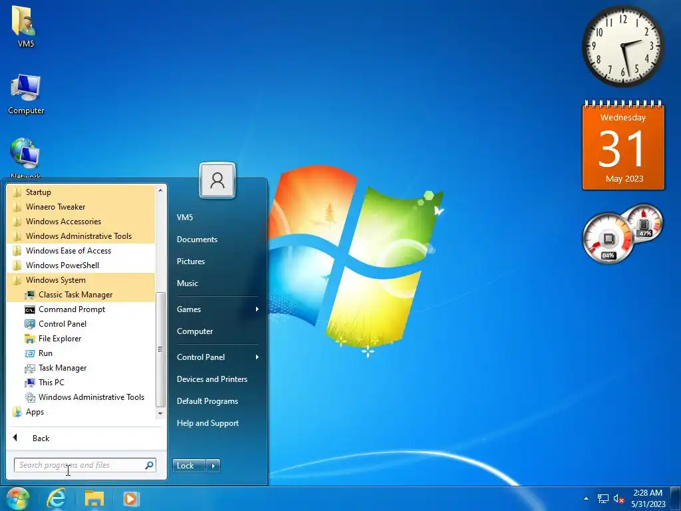Screen dimensions: 681x511
Task: Open the shutdown options arrow next to Lock
Action: point(213,466)
